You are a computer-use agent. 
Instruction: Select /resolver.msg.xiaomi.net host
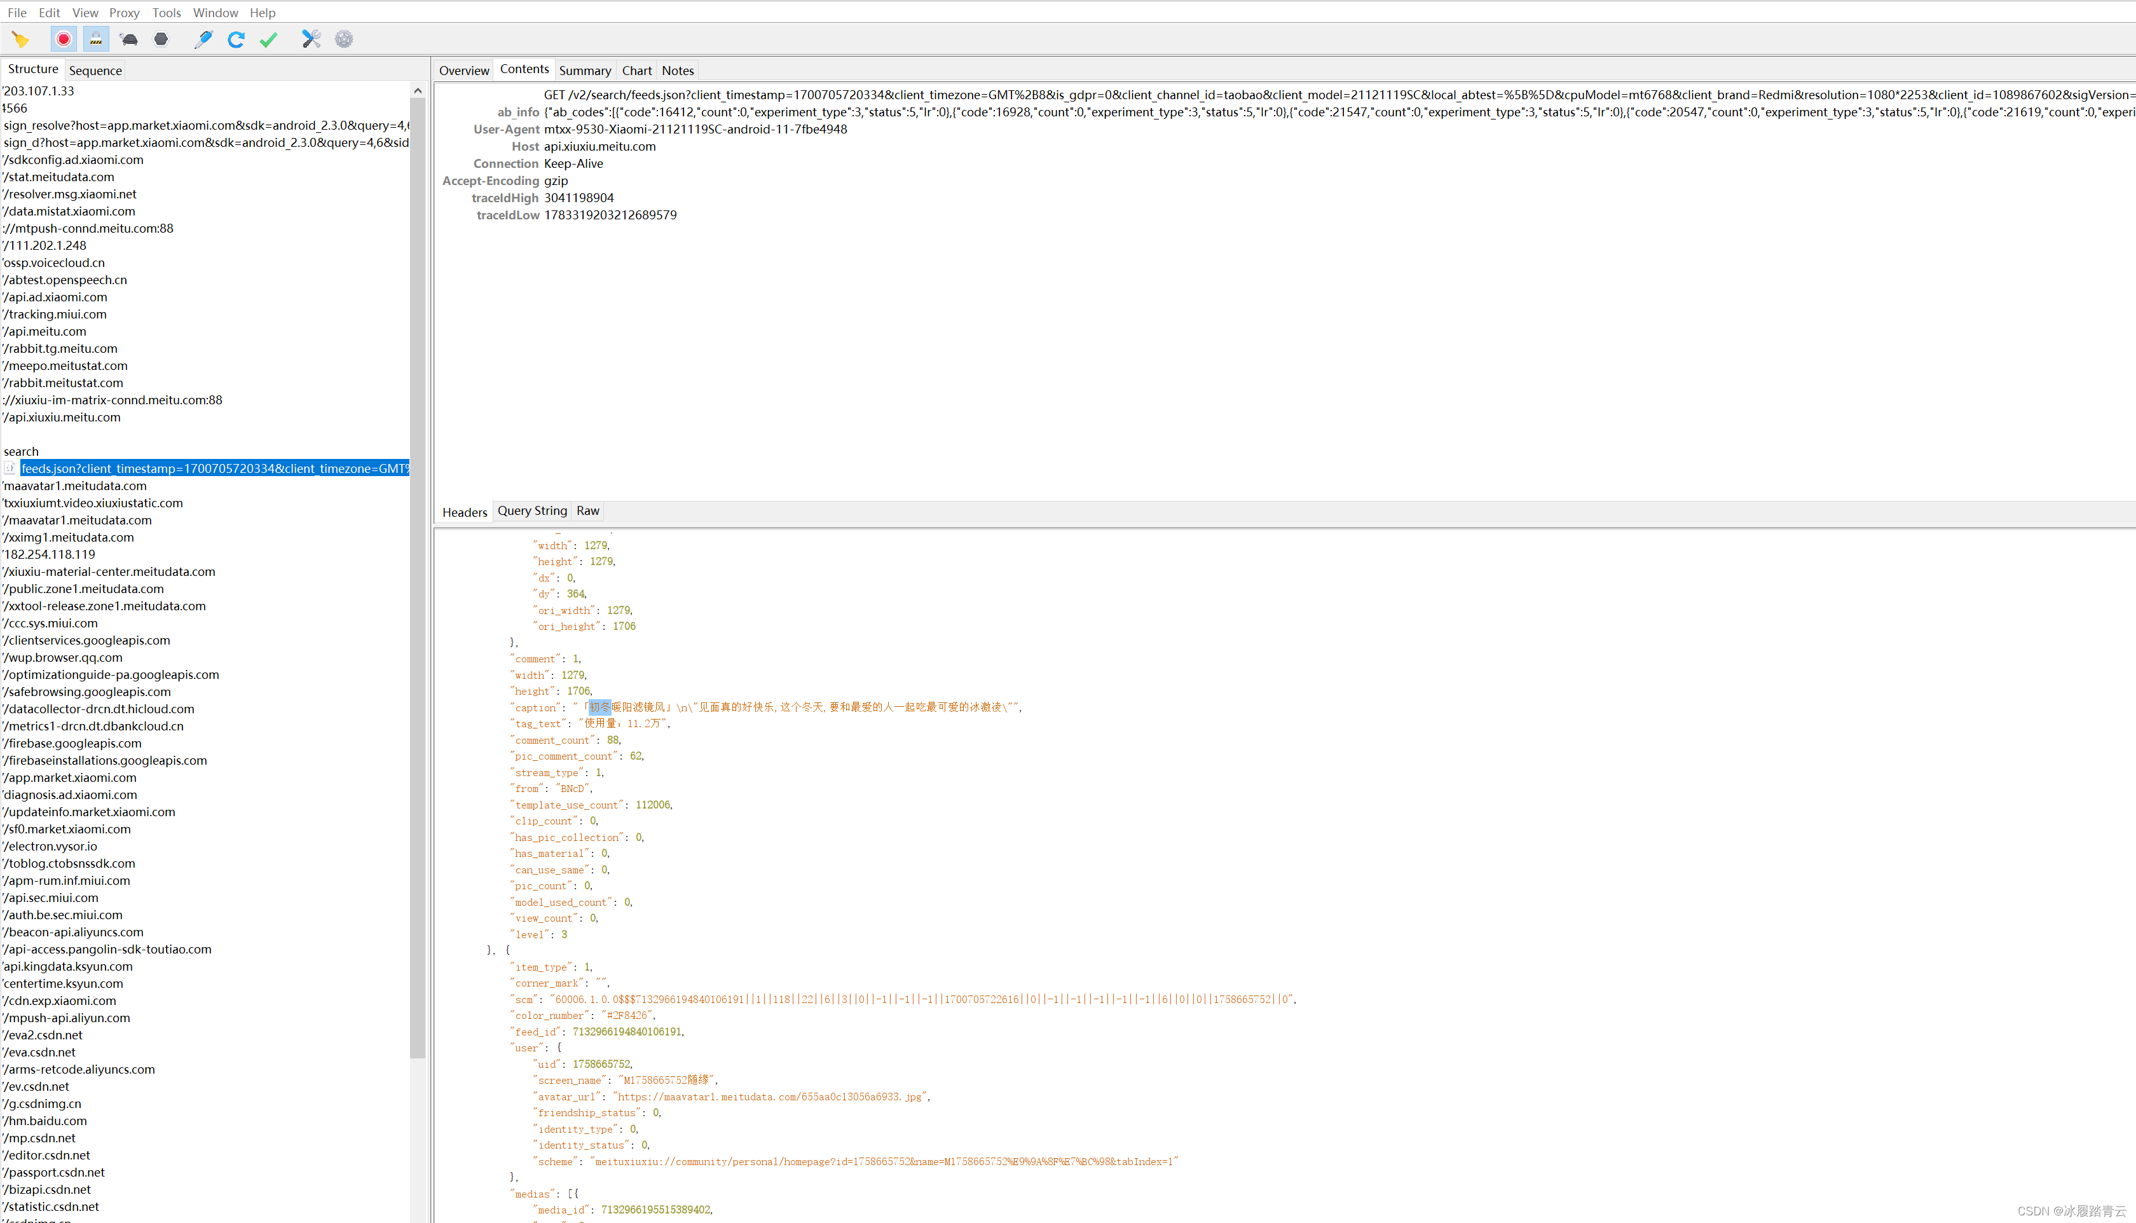[x=70, y=194]
